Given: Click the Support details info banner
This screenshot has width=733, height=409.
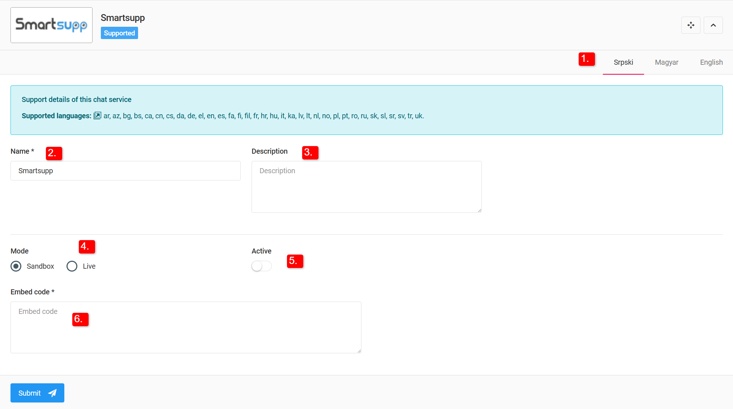Looking at the screenshot, I should pos(366,110).
